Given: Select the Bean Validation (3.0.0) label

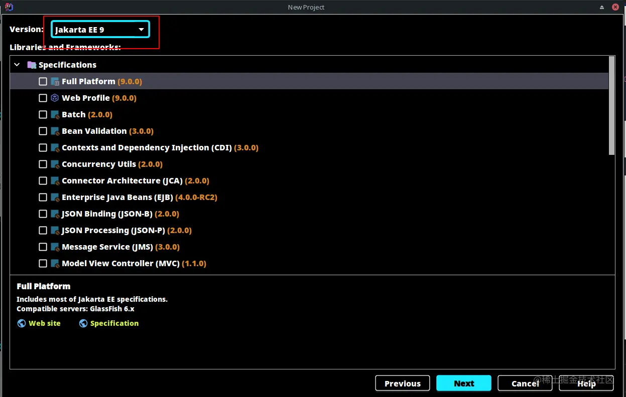Looking at the screenshot, I should (107, 131).
